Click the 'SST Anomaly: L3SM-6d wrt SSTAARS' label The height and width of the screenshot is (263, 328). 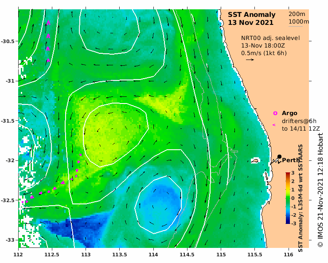click(x=301, y=198)
